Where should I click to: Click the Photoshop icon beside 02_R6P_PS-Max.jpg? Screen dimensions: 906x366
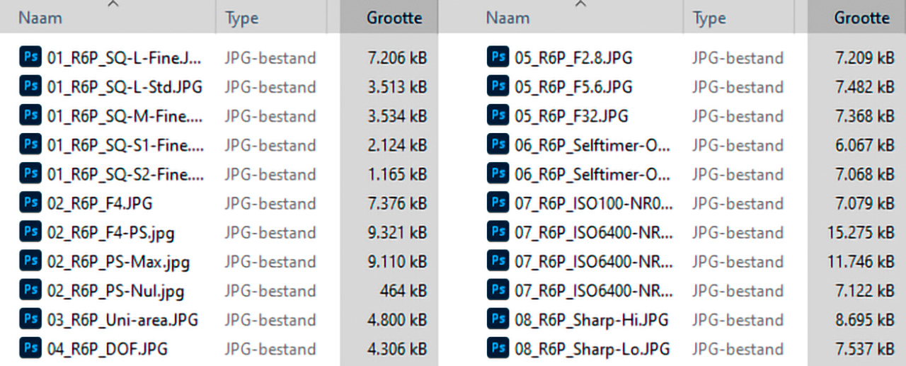(x=30, y=261)
